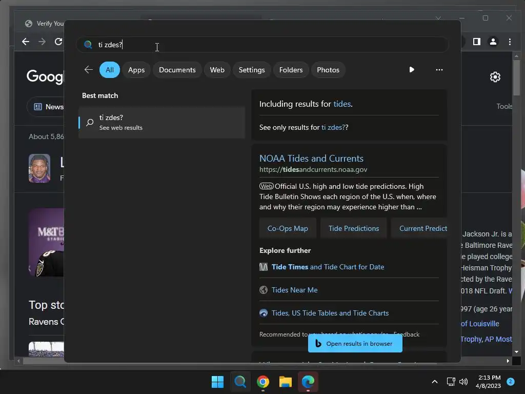This screenshot has height=394, width=525.
Task: Click the site icon beside Tide Times result
Action: click(264, 267)
